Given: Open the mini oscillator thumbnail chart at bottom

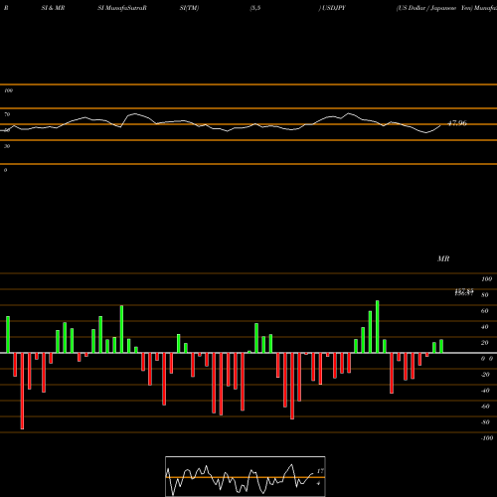Looking at the screenshot, I should (x=246, y=476).
